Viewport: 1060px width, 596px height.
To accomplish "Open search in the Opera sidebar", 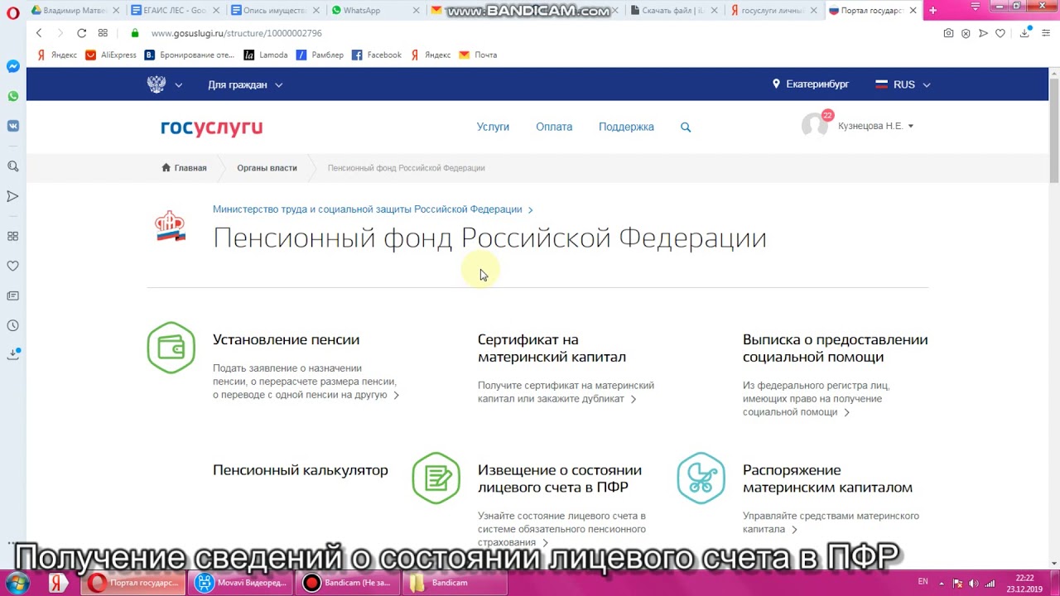I will tap(13, 166).
